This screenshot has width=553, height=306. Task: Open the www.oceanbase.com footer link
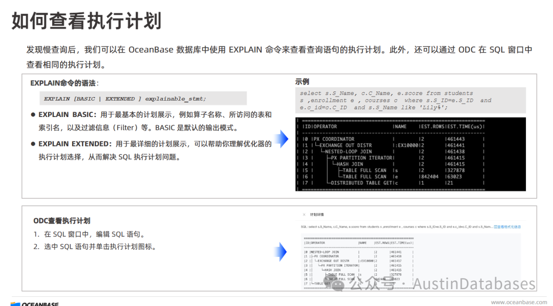[x=519, y=302]
